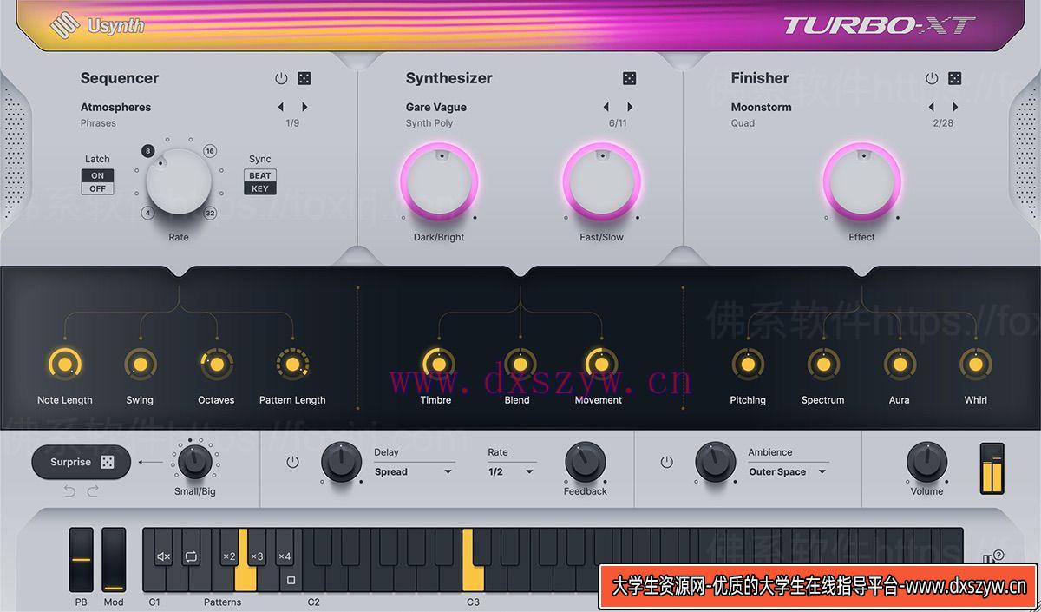The width and height of the screenshot is (1041, 612).
Task: Set Latch to OFF
Action: 97,188
